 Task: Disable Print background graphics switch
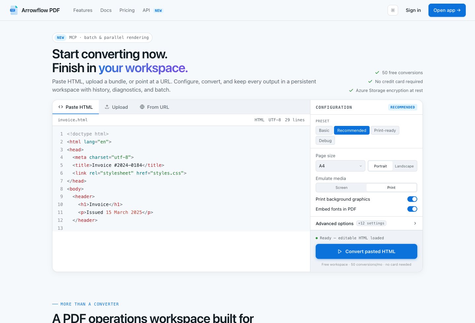point(412,199)
